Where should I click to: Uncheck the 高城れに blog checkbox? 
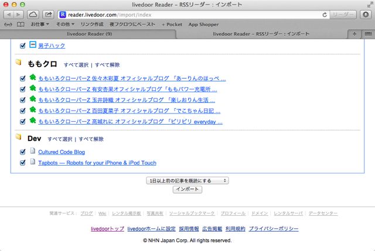[x=23, y=122]
